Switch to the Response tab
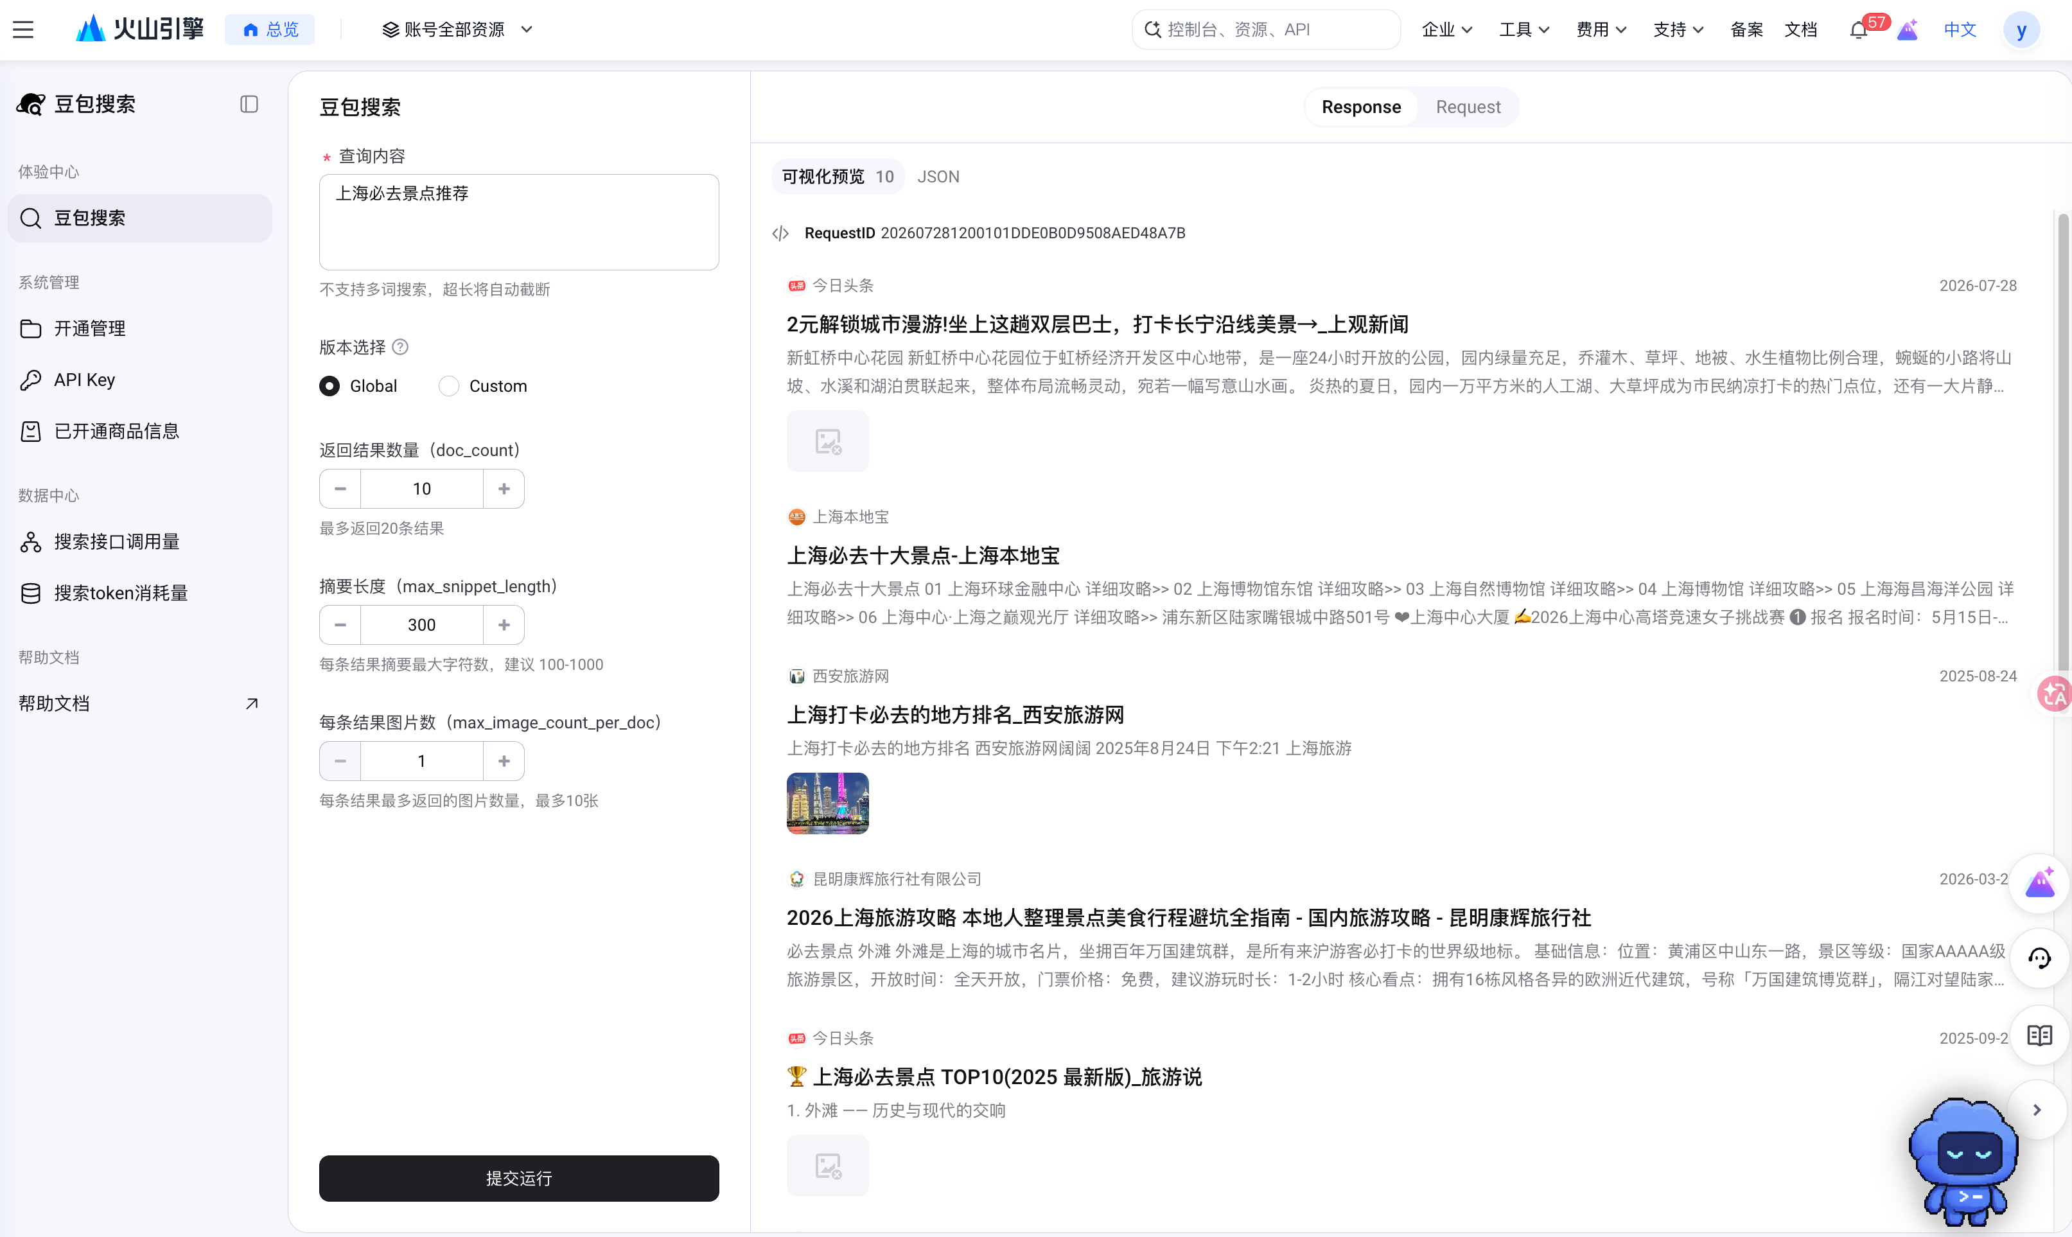 coord(1361,107)
